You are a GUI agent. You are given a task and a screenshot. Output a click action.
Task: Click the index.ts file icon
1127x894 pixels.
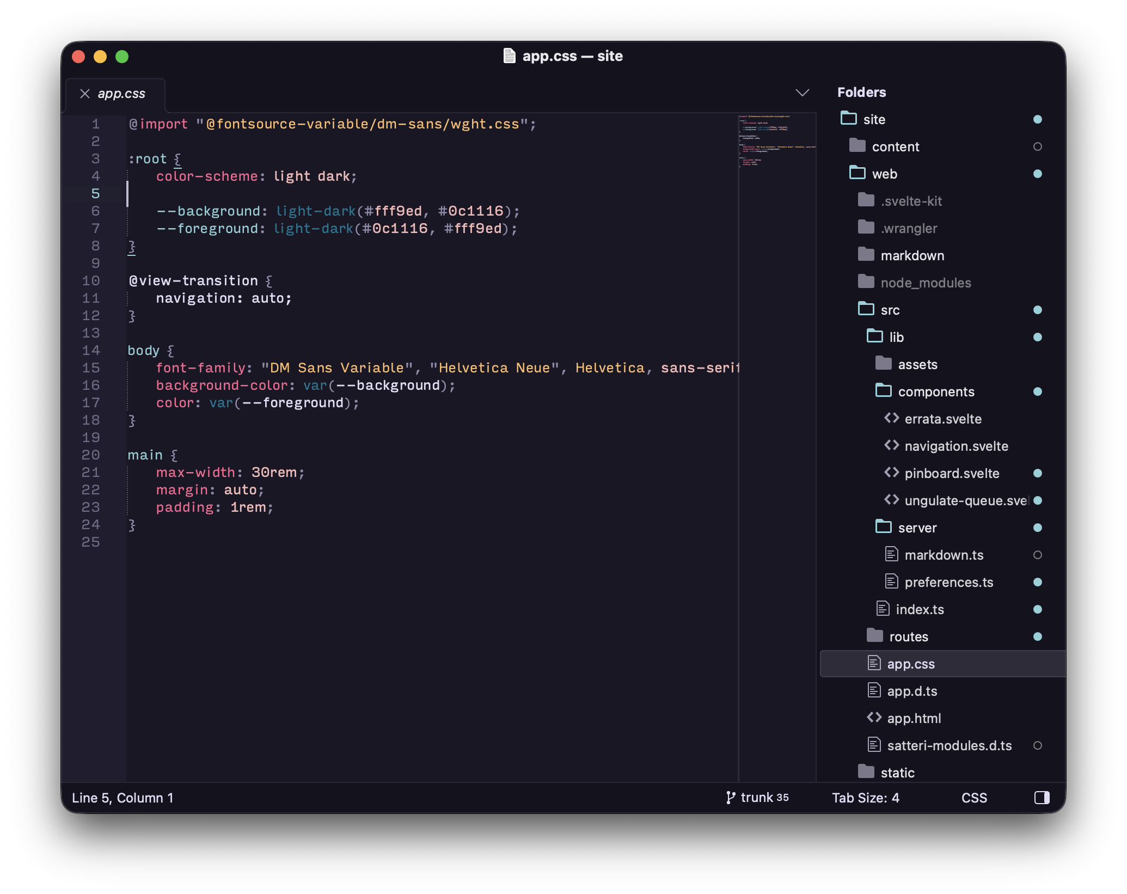tap(883, 609)
